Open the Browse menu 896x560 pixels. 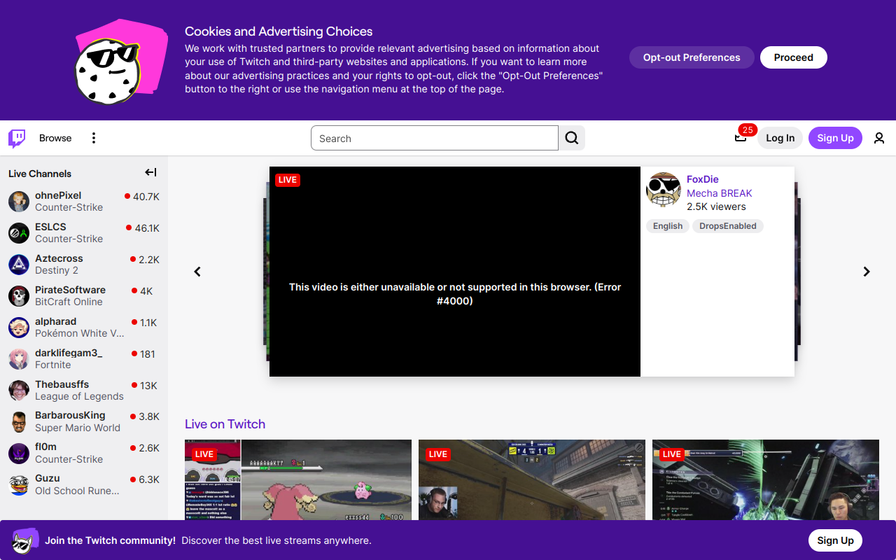(55, 138)
